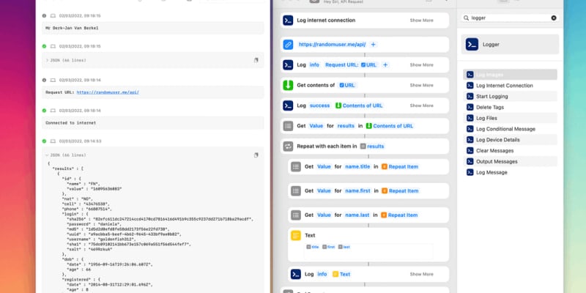The width and height of the screenshot is (586, 293).
Task: Click the Log internet connection action icon
Action: click(288, 21)
